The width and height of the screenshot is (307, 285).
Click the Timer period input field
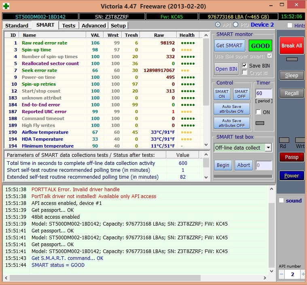(263, 93)
